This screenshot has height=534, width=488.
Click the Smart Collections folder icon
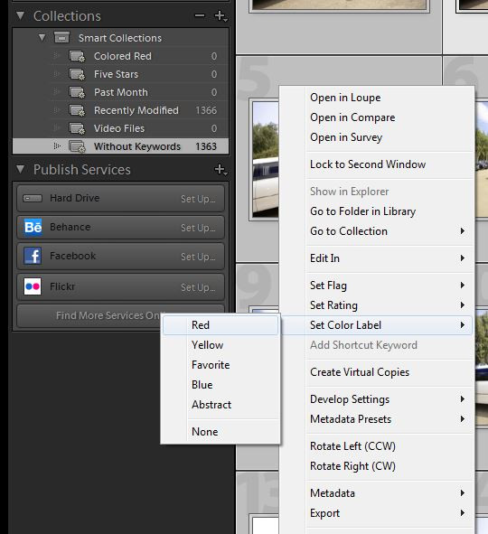pyautogui.click(x=61, y=38)
